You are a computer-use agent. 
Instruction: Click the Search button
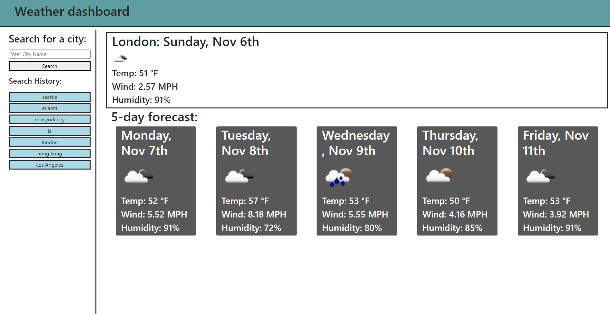click(x=50, y=66)
